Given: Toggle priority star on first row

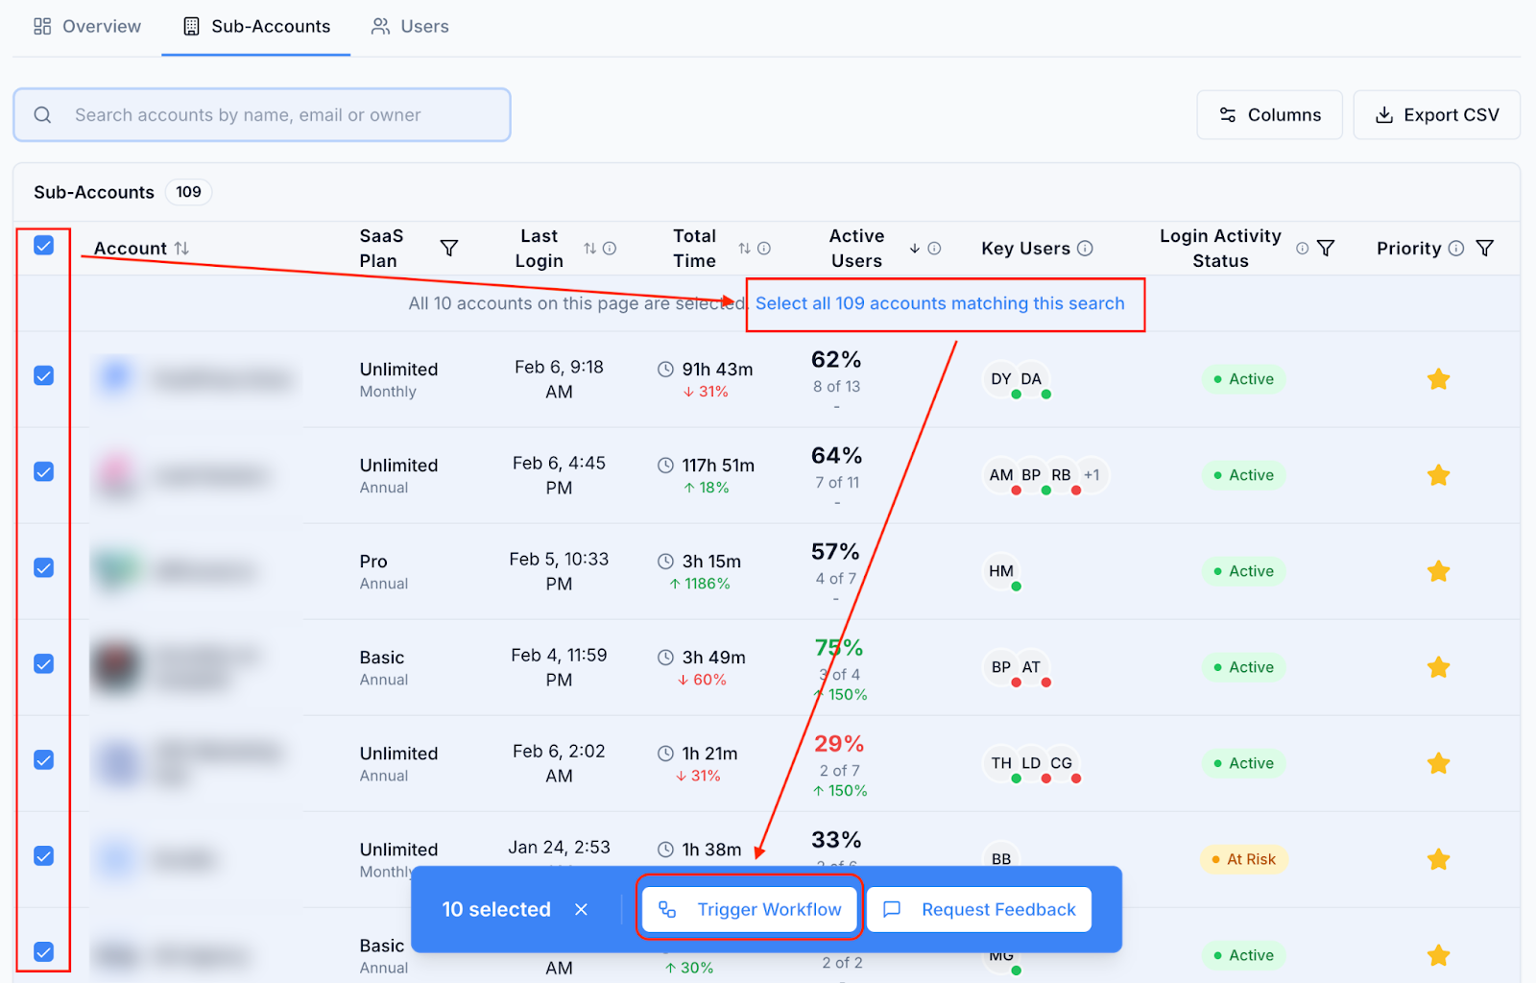Looking at the screenshot, I should coord(1438,379).
